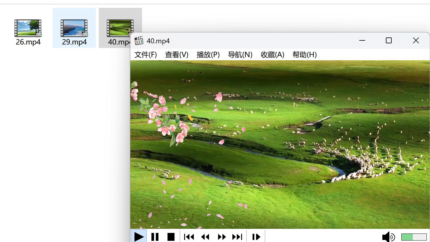Open the 播放(P) menu
This screenshot has height=242, width=430.
(x=208, y=55)
